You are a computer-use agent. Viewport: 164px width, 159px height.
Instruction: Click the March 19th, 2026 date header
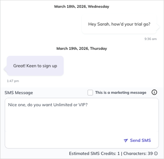[82, 48]
